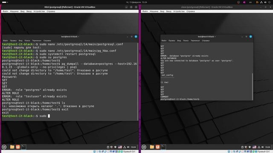Click 'ALTER DATABASE' line in right terminal

tap(168, 58)
